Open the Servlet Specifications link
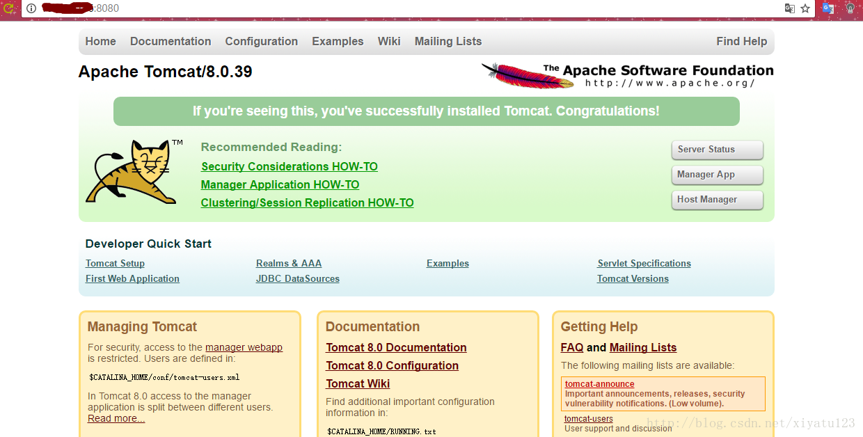863x437 pixels. [x=644, y=263]
